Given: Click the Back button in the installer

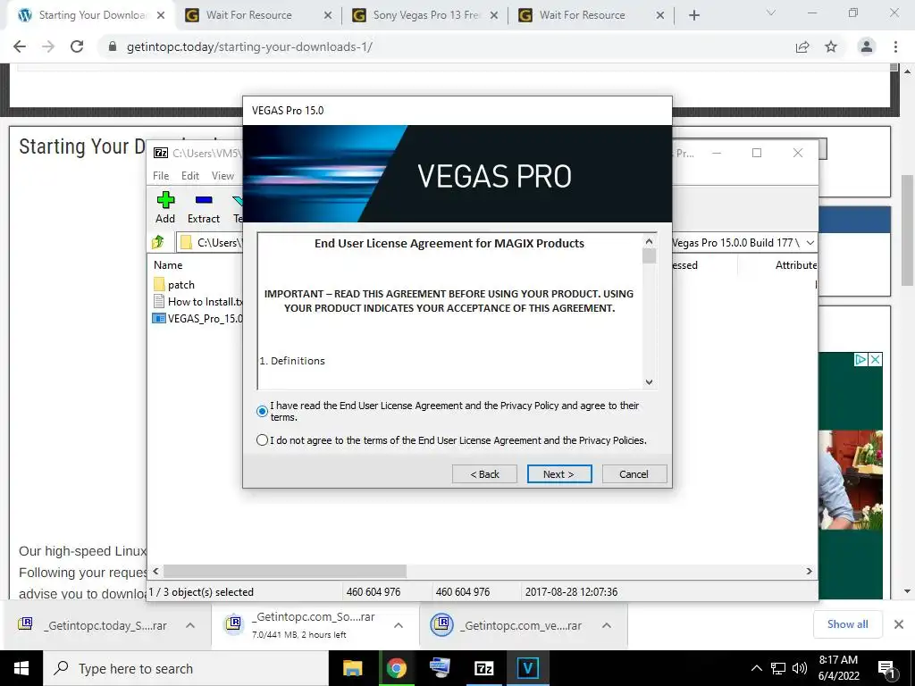Looking at the screenshot, I should [x=484, y=473].
